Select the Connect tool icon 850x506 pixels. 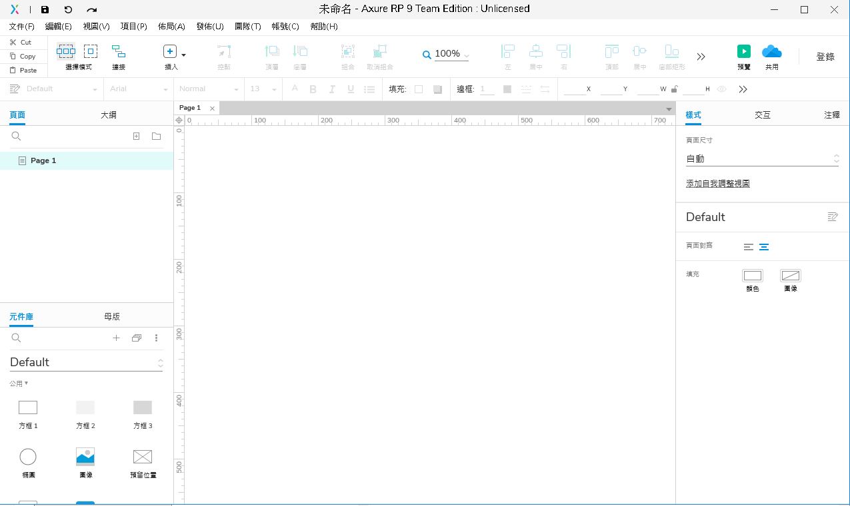(119, 52)
